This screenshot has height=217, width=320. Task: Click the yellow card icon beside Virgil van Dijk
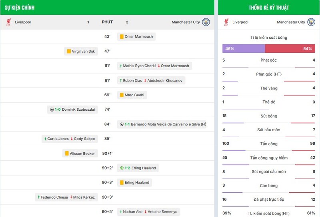pos(69,51)
